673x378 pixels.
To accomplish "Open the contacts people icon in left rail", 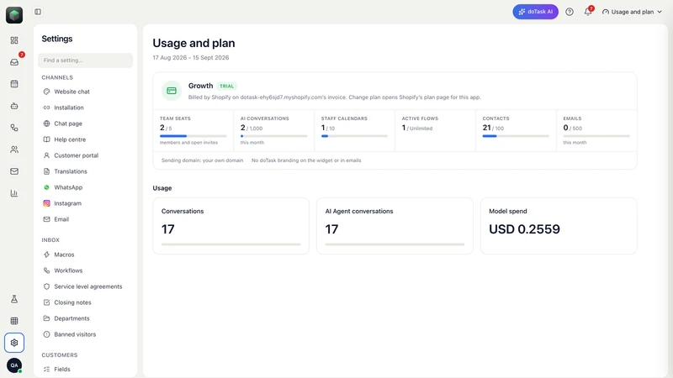I will (x=14, y=150).
